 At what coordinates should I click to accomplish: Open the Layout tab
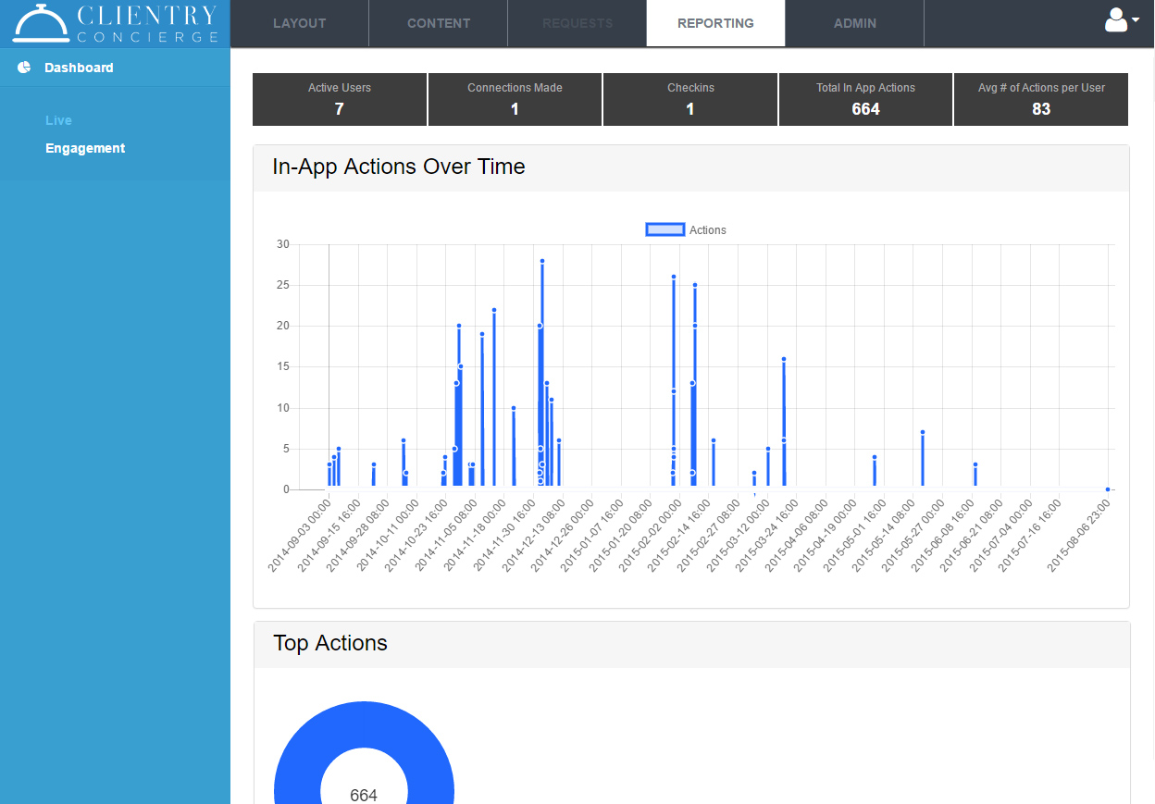[x=300, y=23]
